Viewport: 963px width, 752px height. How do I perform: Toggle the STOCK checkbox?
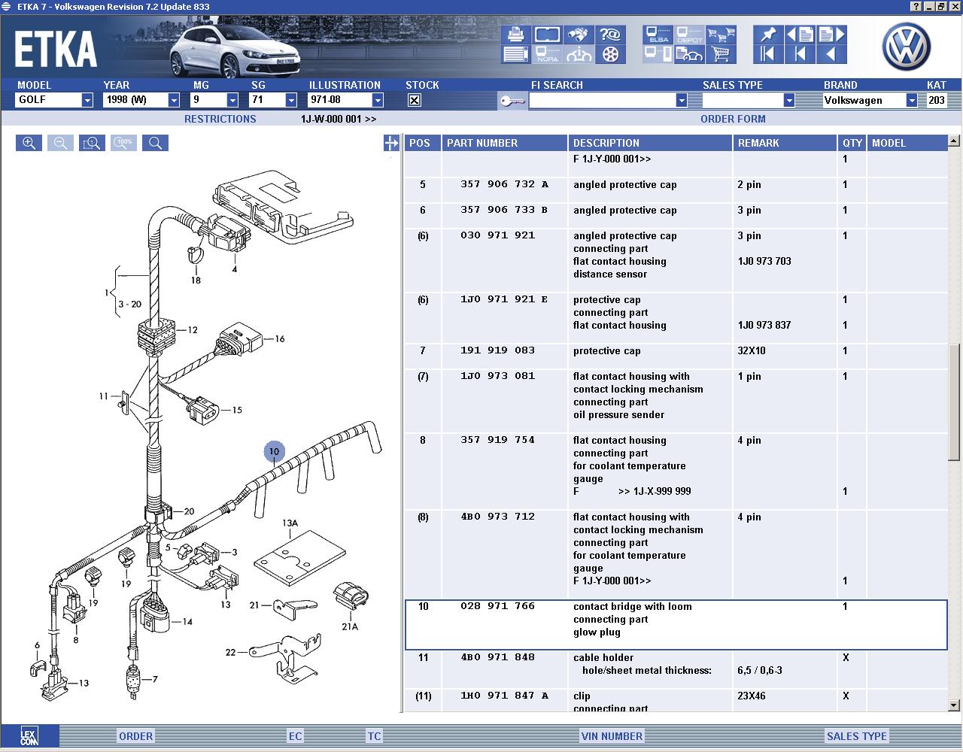point(414,100)
